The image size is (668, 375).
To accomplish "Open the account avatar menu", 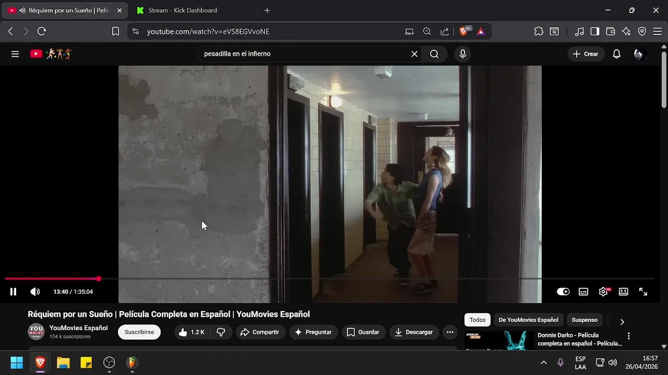I will tap(639, 54).
